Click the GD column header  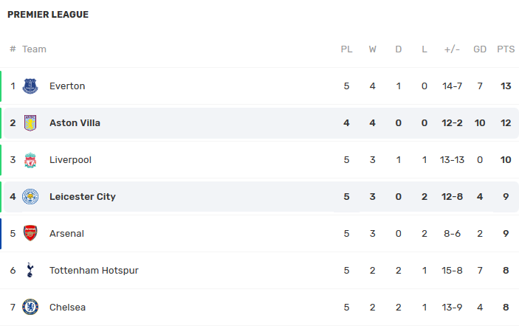[480, 49]
